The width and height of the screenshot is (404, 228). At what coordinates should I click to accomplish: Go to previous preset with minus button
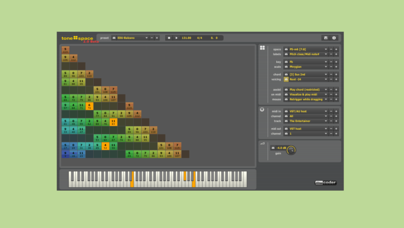(152, 38)
